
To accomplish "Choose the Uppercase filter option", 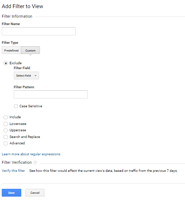I will point(6,130).
